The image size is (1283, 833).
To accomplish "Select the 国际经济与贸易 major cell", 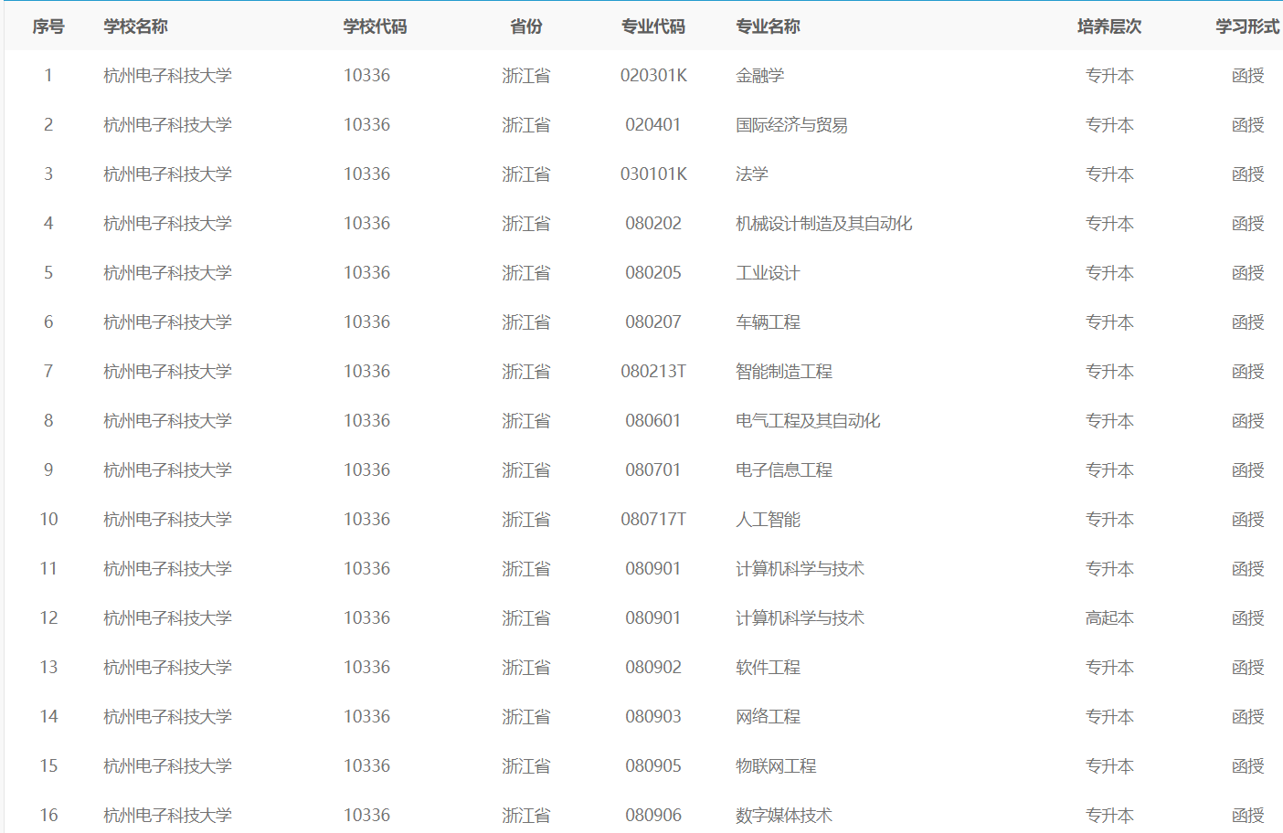I will point(791,125).
